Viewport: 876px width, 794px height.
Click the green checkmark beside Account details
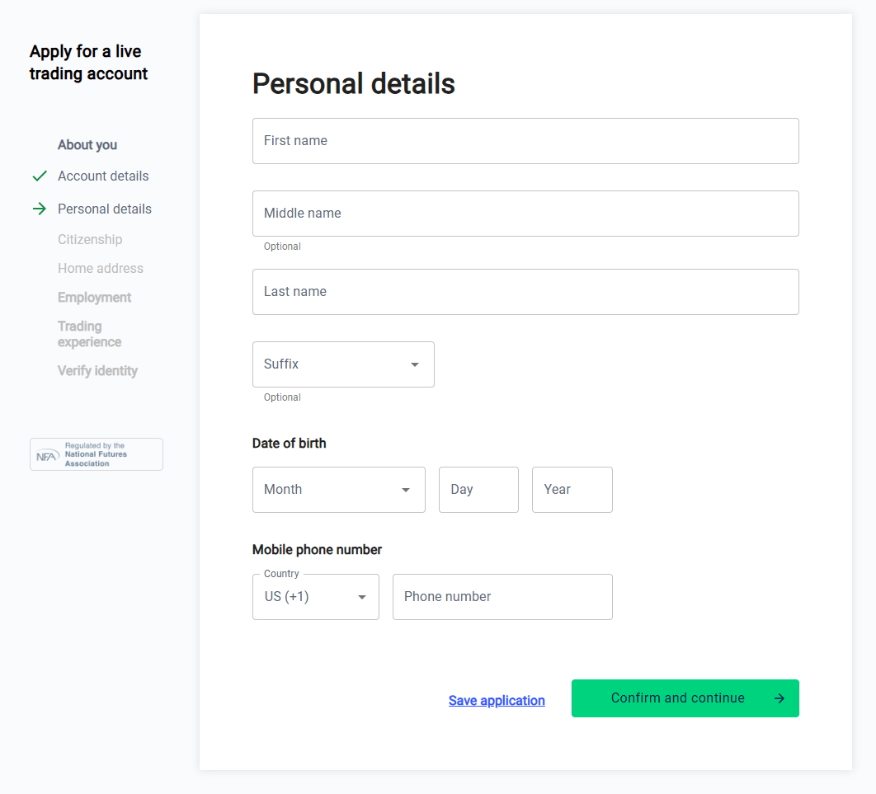click(39, 176)
